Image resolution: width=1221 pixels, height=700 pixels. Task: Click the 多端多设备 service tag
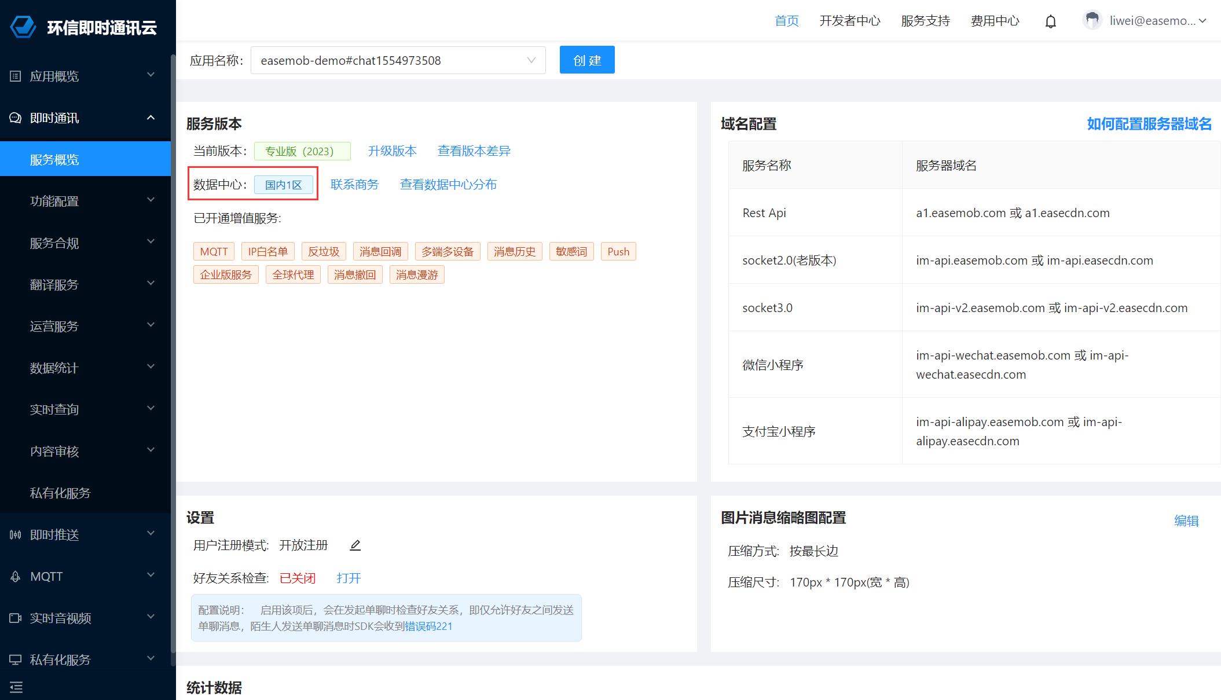pyautogui.click(x=448, y=251)
